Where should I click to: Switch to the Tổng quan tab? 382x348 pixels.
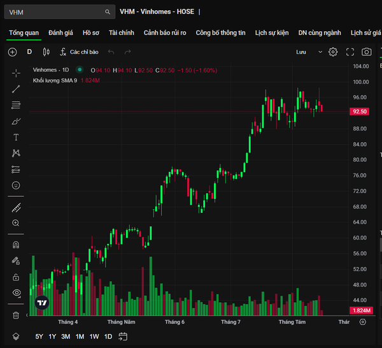point(24,33)
